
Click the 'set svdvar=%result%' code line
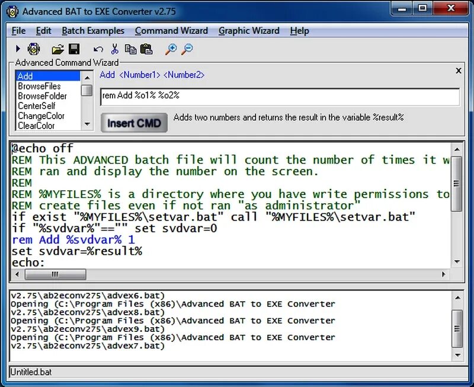point(77,251)
